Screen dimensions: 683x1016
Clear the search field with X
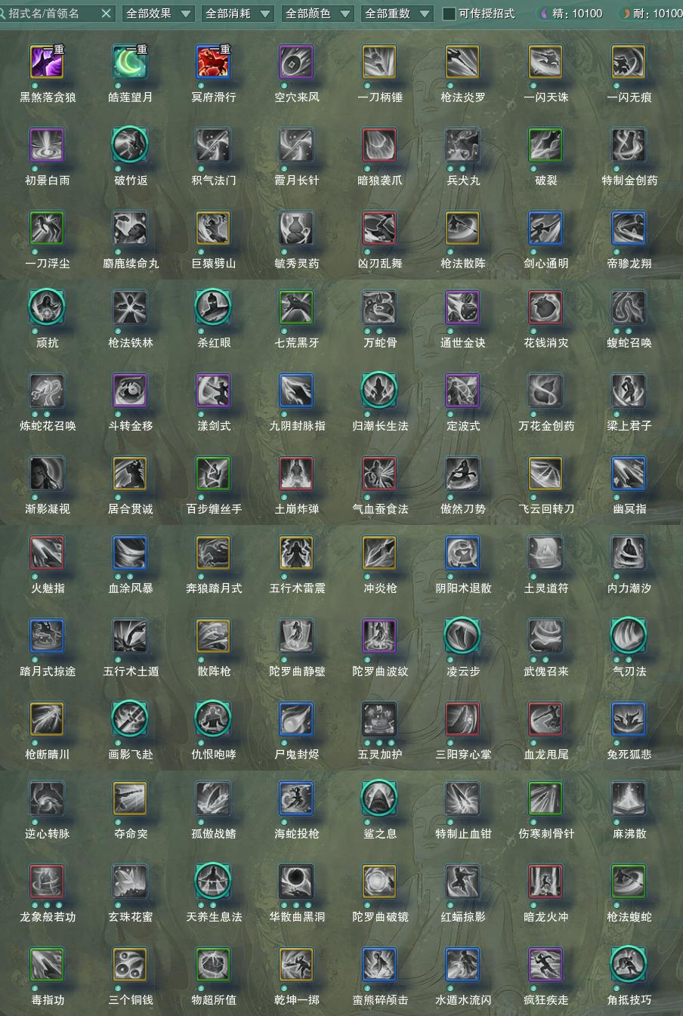click(x=106, y=14)
